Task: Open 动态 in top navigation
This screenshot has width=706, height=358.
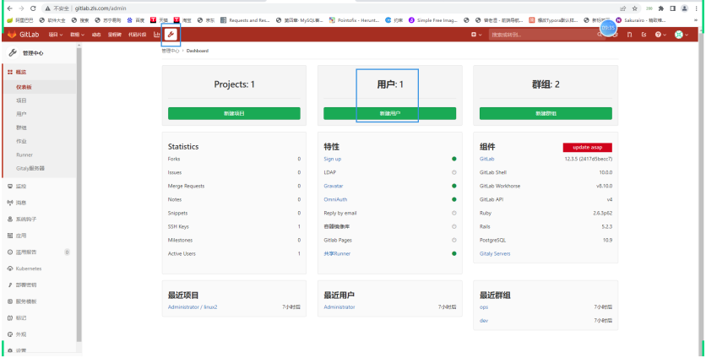Action: coord(96,35)
